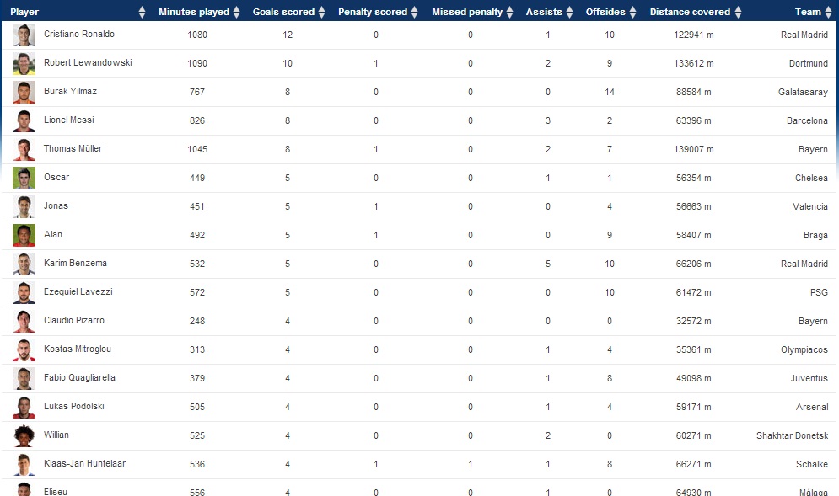Open Karim Benzema player name
The width and height of the screenshot is (839, 496).
75,263
